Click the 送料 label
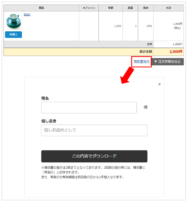Viewport: 188px width, 202px height. coord(149,44)
